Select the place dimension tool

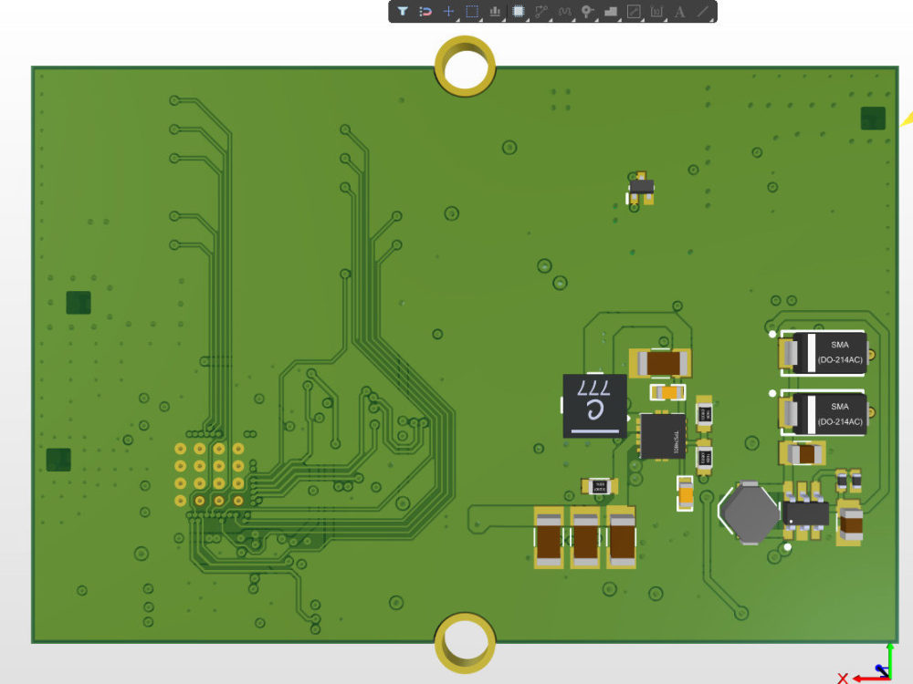[x=656, y=11]
